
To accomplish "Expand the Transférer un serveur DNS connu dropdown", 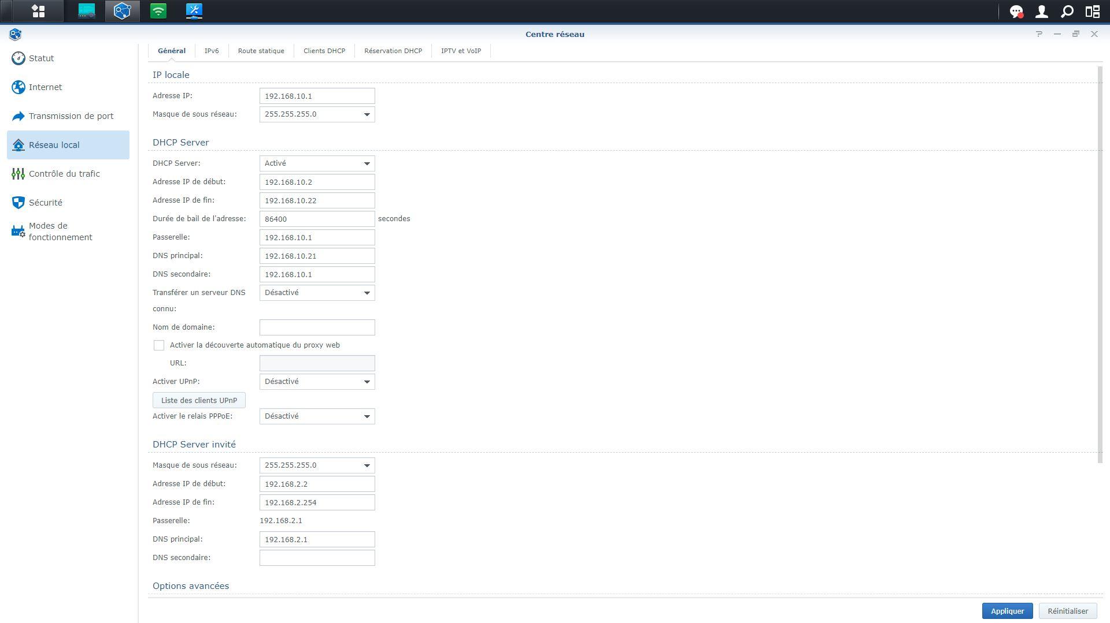I will (317, 293).
